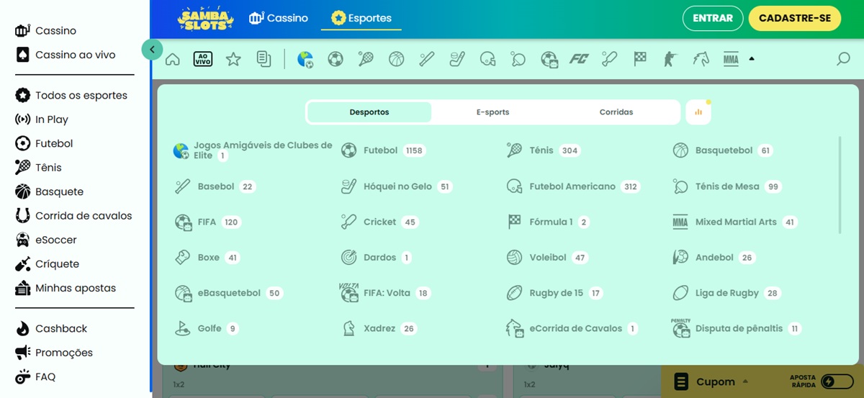Viewport: 864px width, 398px height.
Task: Select soccer ball icon in toolbar
Action: coord(336,59)
